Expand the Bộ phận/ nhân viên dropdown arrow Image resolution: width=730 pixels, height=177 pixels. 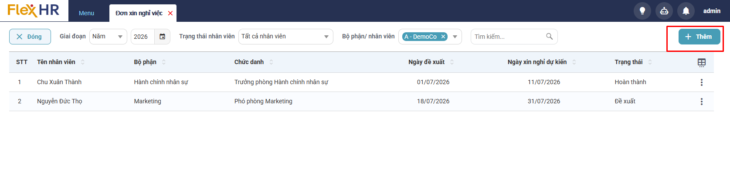(455, 37)
